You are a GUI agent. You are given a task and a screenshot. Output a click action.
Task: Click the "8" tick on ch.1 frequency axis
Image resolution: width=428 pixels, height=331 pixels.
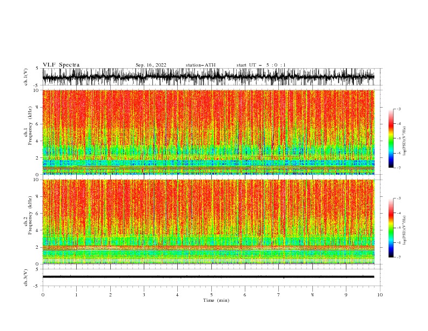[37, 107]
